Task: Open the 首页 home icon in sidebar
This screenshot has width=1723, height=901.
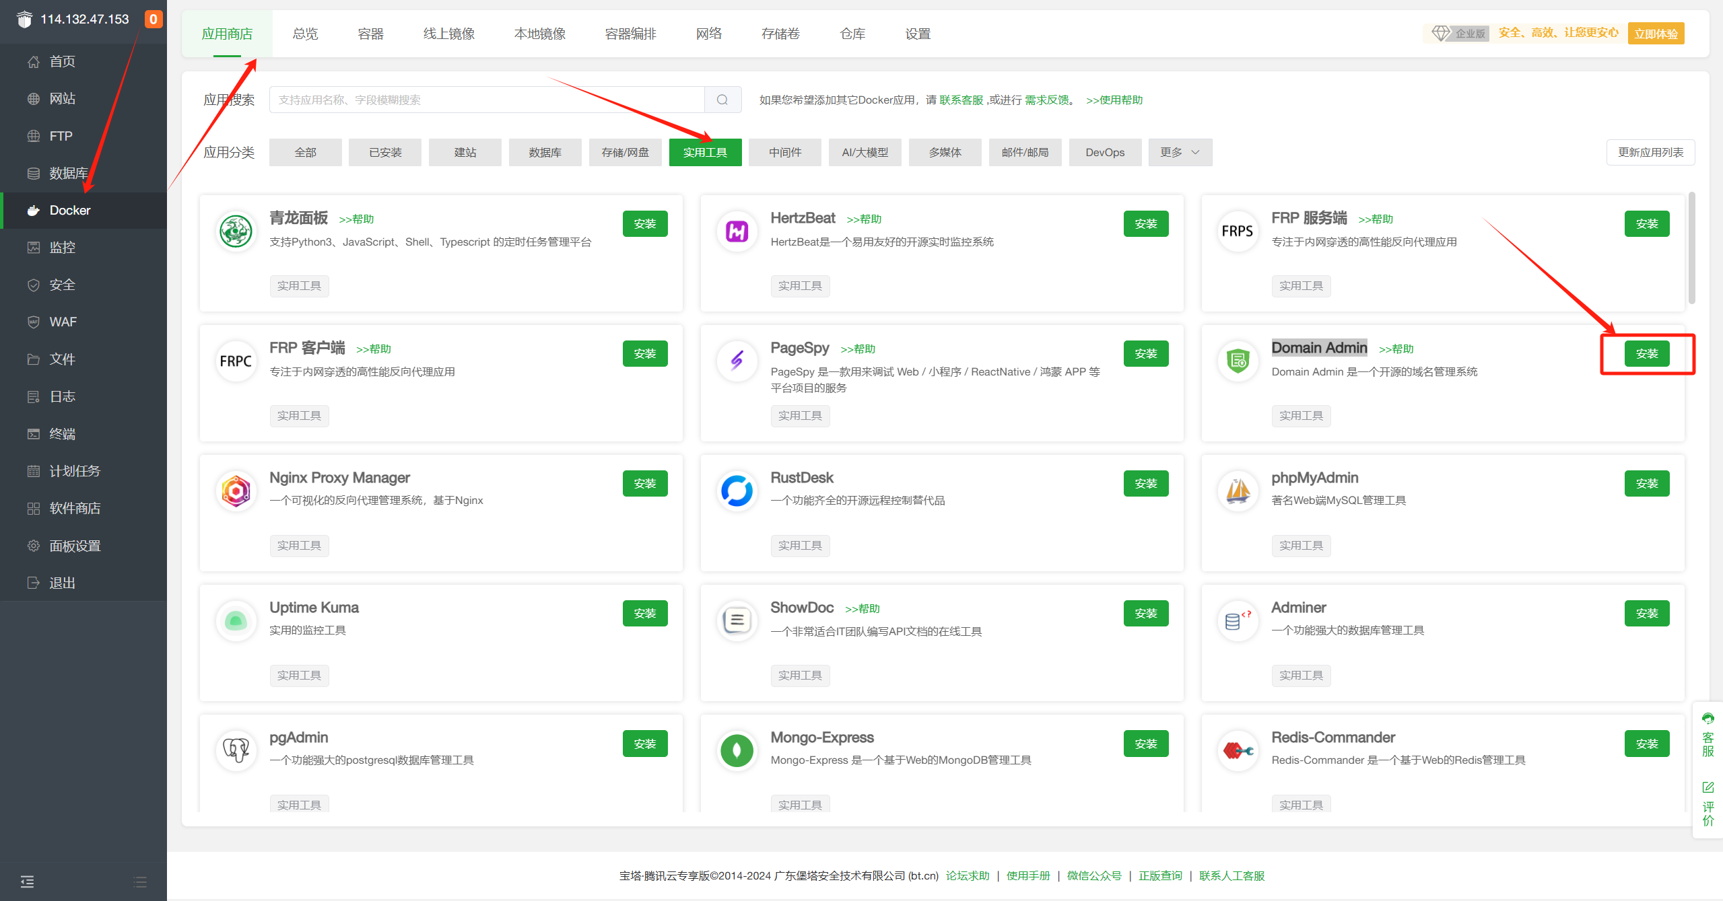Action: (x=34, y=62)
